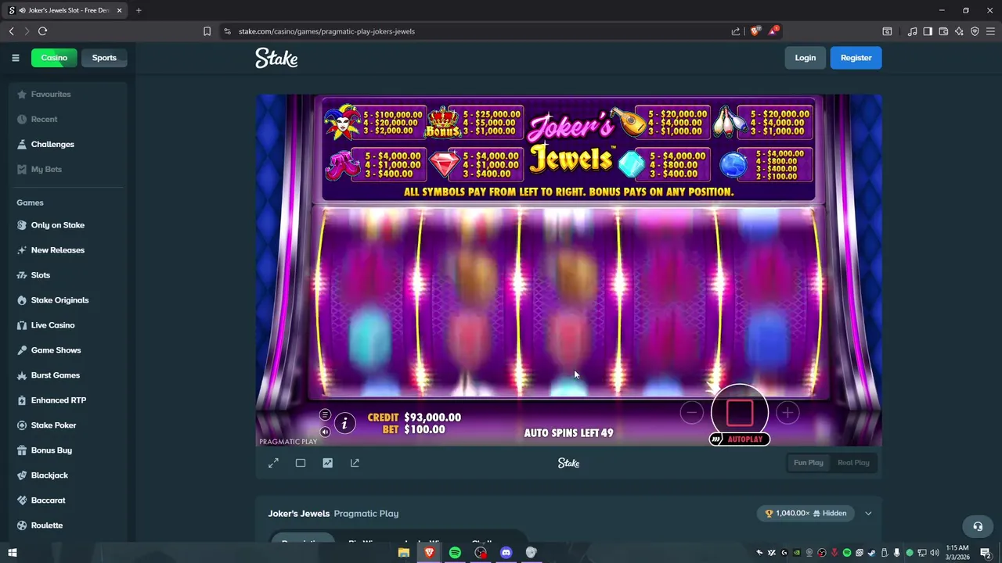
Task: Toggle theatre mode view
Action: (301, 463)
